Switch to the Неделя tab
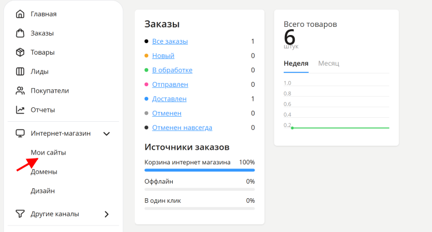This screenshot has width=432, height=232. pyautogui.click(x=296, y=64)
